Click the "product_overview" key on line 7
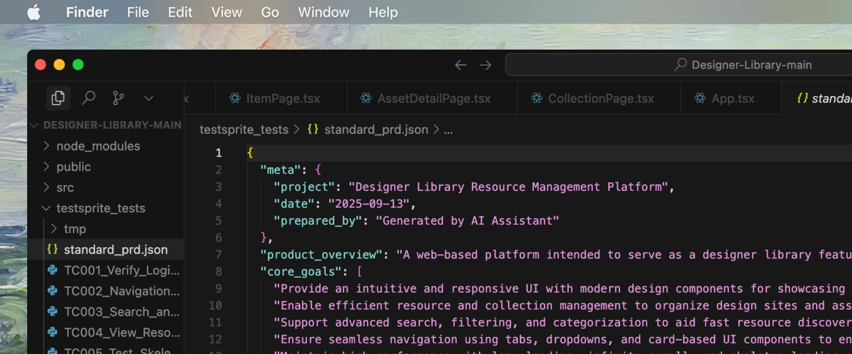This screenshot has width=852, height=354. (322, 255)
